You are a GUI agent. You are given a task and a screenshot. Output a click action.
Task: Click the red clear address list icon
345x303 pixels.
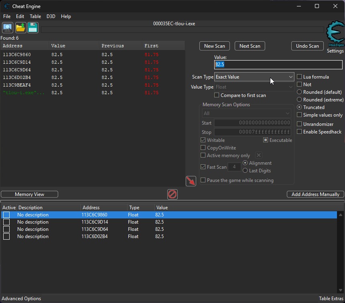pos(172,194)
